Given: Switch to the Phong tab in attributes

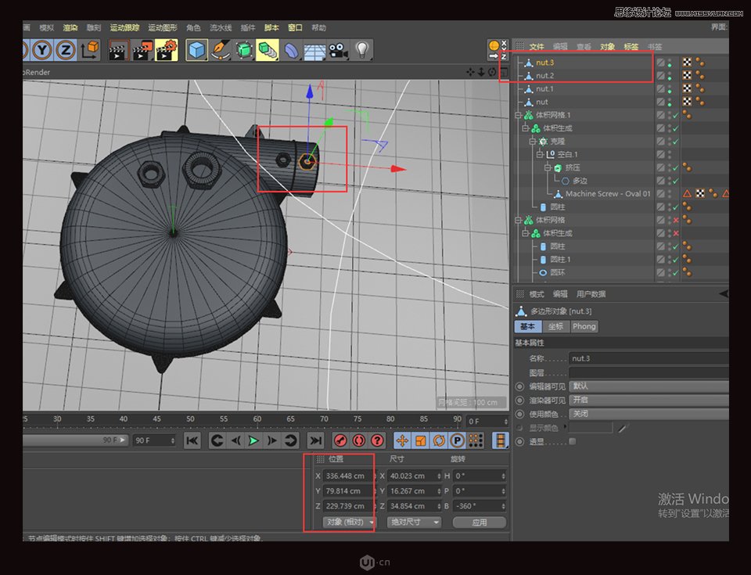Looking at the screenshot, I should (x=584, y=327).
